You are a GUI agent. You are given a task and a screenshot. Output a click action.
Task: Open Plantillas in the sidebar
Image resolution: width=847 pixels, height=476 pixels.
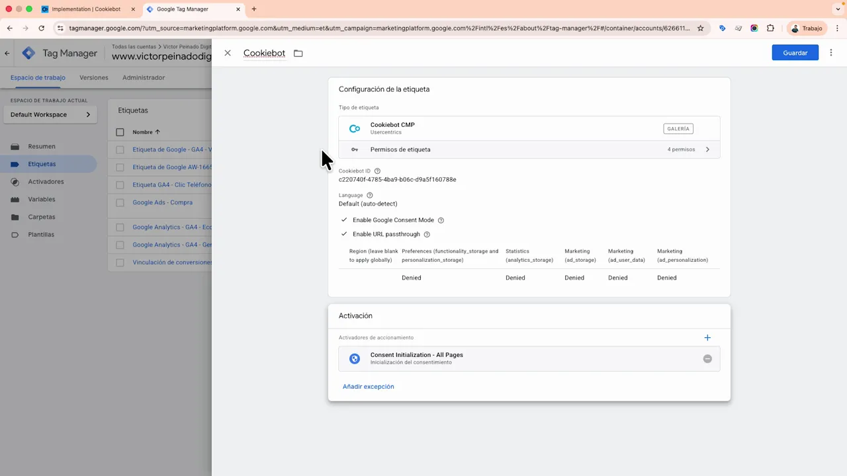(41, 235)
